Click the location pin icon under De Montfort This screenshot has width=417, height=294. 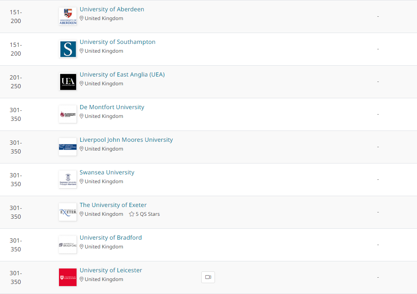click(x=82, y=116)
